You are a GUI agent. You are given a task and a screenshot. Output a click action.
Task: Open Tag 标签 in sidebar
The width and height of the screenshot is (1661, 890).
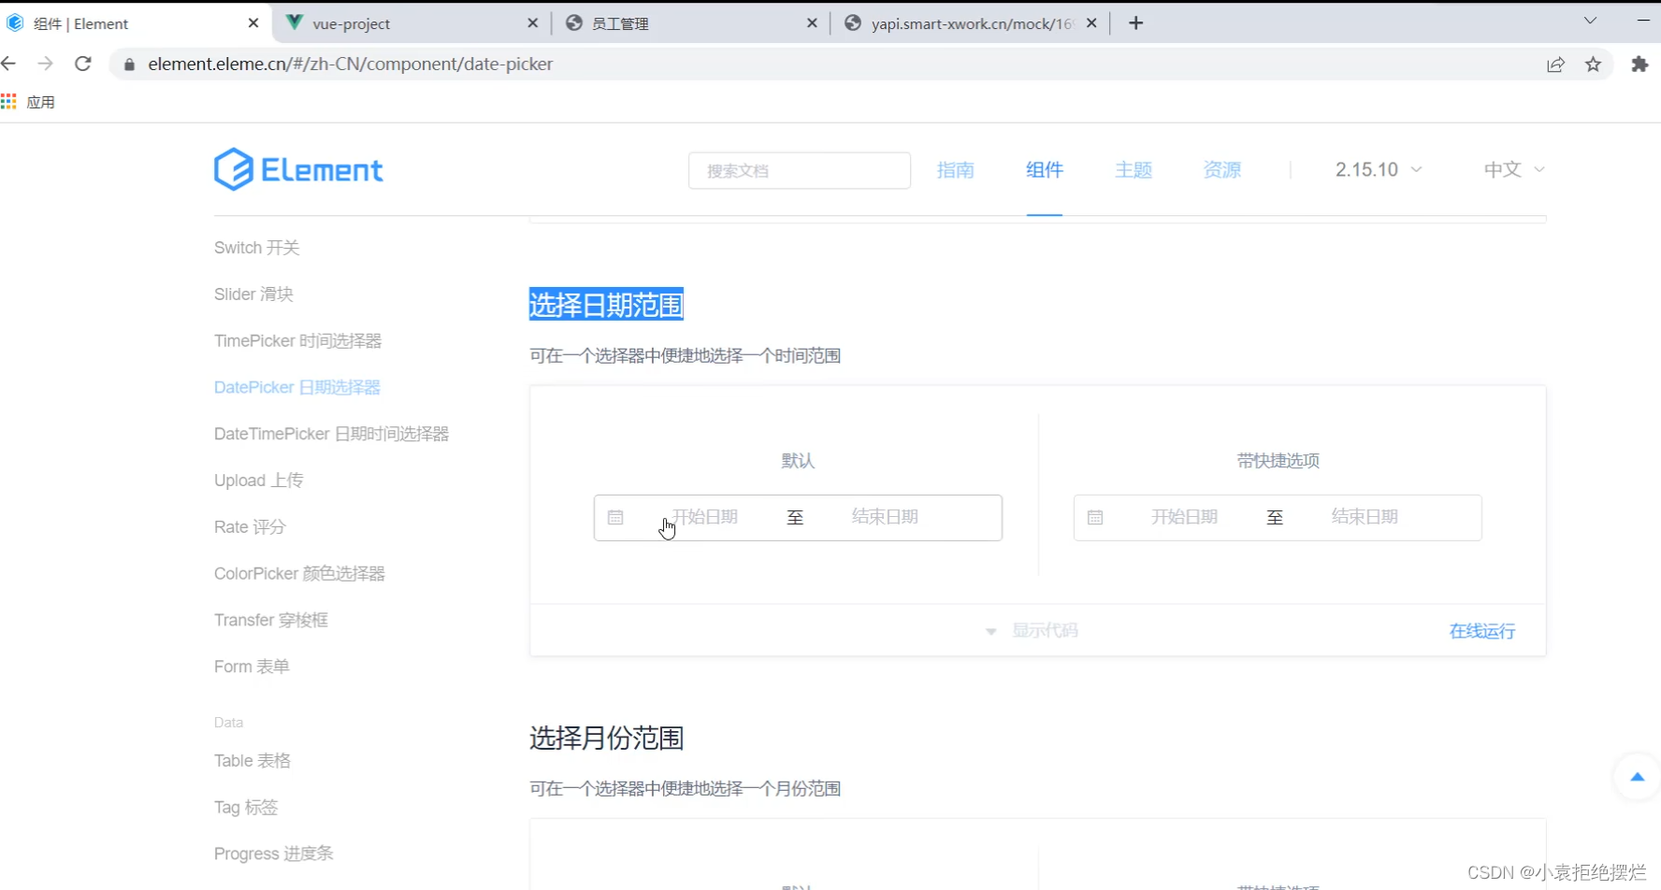(246, 807)
